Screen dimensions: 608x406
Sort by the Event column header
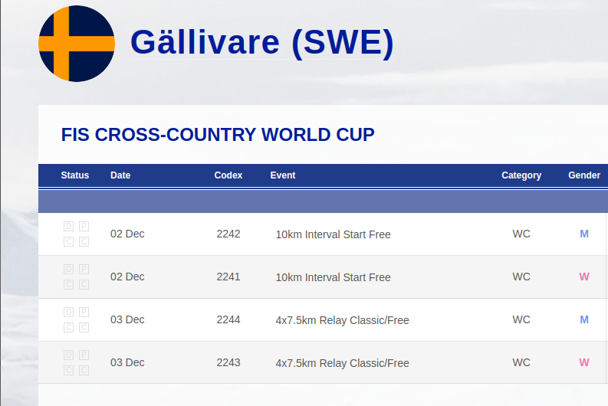[283, 175]
